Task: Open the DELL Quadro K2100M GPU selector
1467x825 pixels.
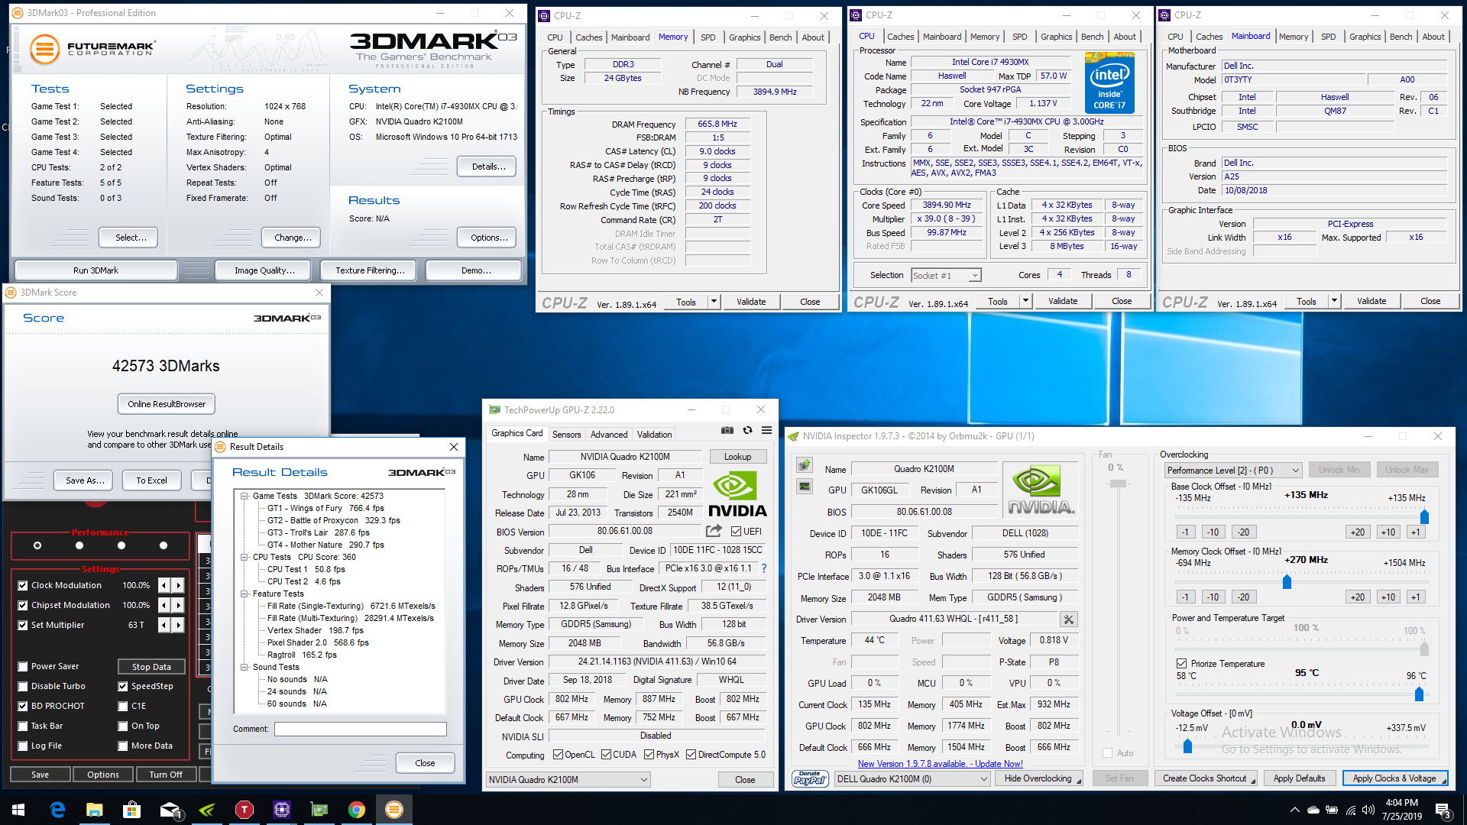Action: (x=912, y=778)
